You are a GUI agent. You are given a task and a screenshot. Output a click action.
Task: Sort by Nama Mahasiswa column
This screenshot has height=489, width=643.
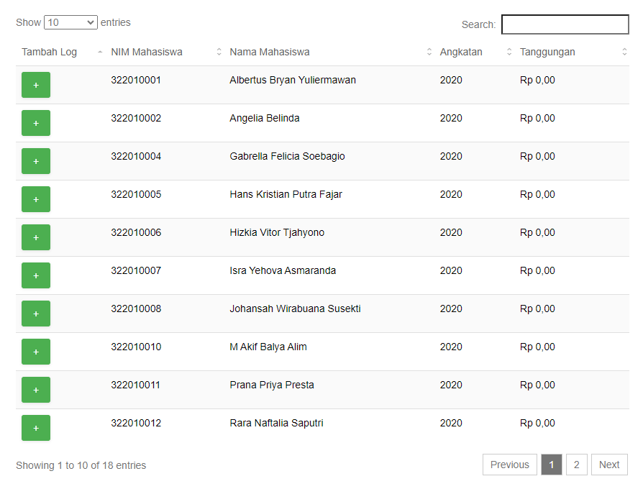[329, 52]
